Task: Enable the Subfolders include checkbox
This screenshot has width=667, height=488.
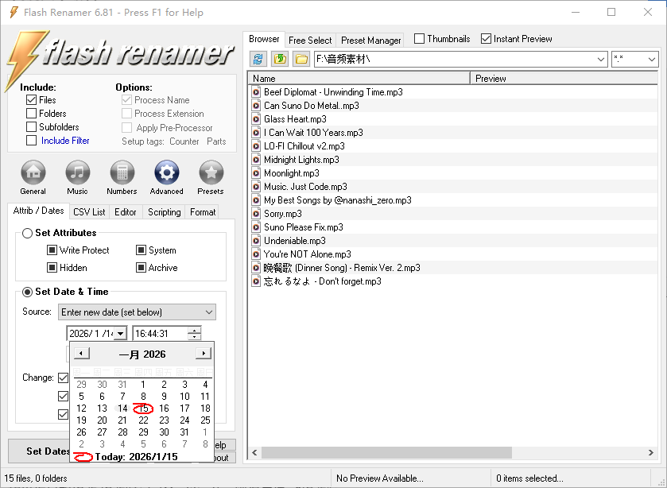Action: click(x=32, y=127)
